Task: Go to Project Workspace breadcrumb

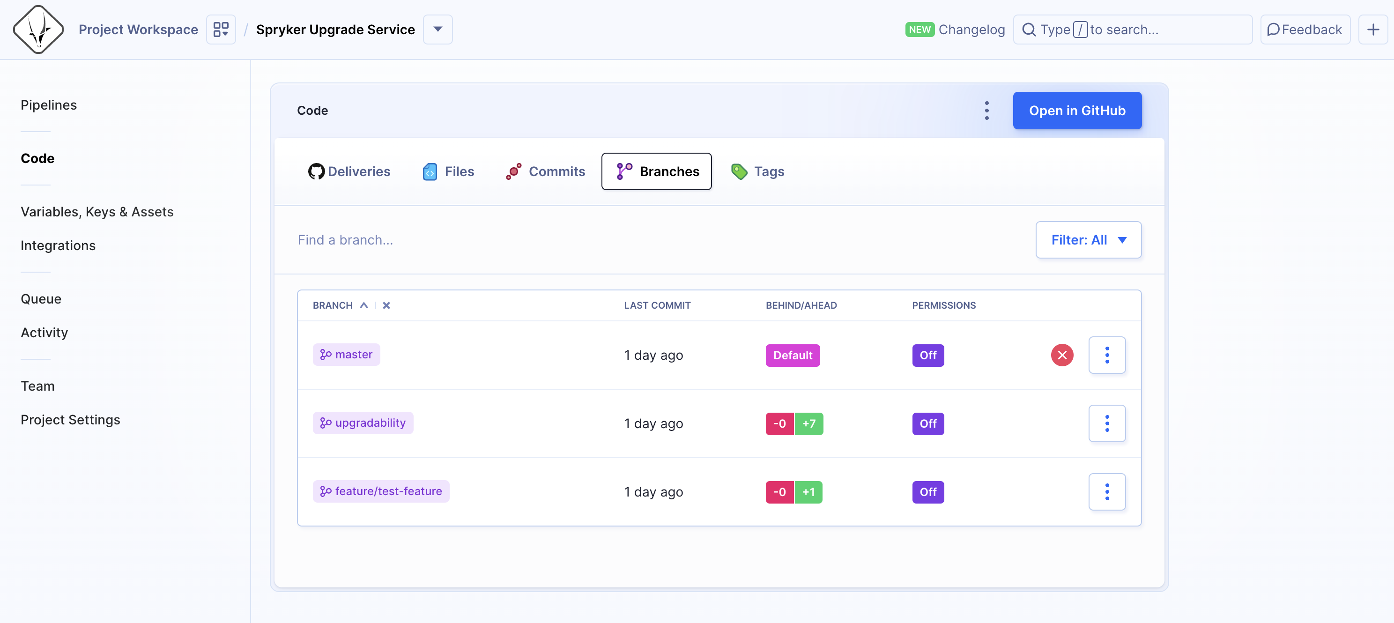Action: [x=138, y=30]
